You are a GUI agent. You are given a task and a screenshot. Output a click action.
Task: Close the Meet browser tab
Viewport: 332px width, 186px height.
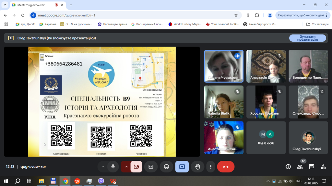coord(62,5)
